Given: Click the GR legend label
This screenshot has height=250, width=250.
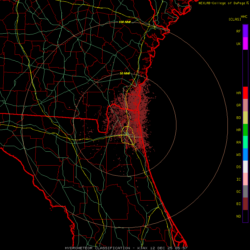Looking at the screenshot, I should click(x=239, y=105).
